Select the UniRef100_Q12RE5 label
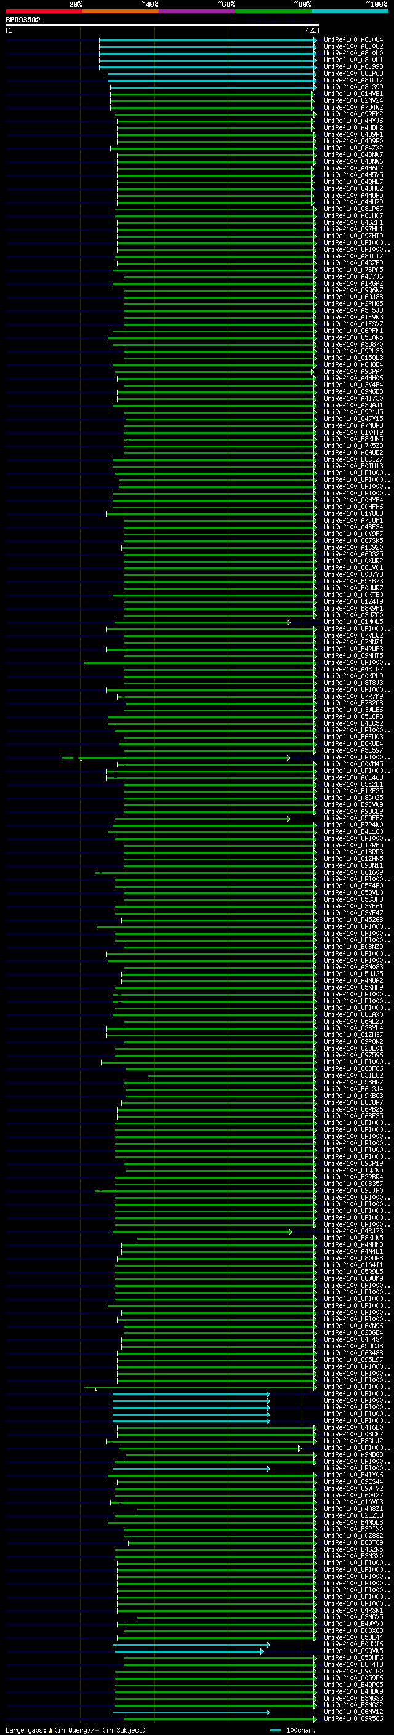 (353, 845)
